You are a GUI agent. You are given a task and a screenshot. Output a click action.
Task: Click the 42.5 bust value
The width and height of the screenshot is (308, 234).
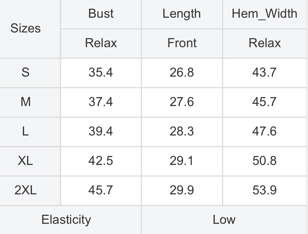click(x=101, y=160)
